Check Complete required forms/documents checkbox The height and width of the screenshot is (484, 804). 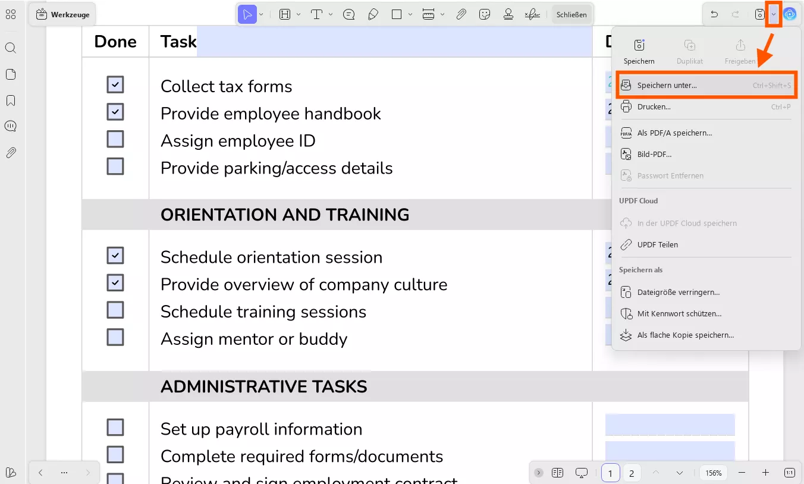click(x=115, y=455)
